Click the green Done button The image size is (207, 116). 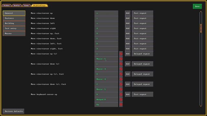click(197, 6)
